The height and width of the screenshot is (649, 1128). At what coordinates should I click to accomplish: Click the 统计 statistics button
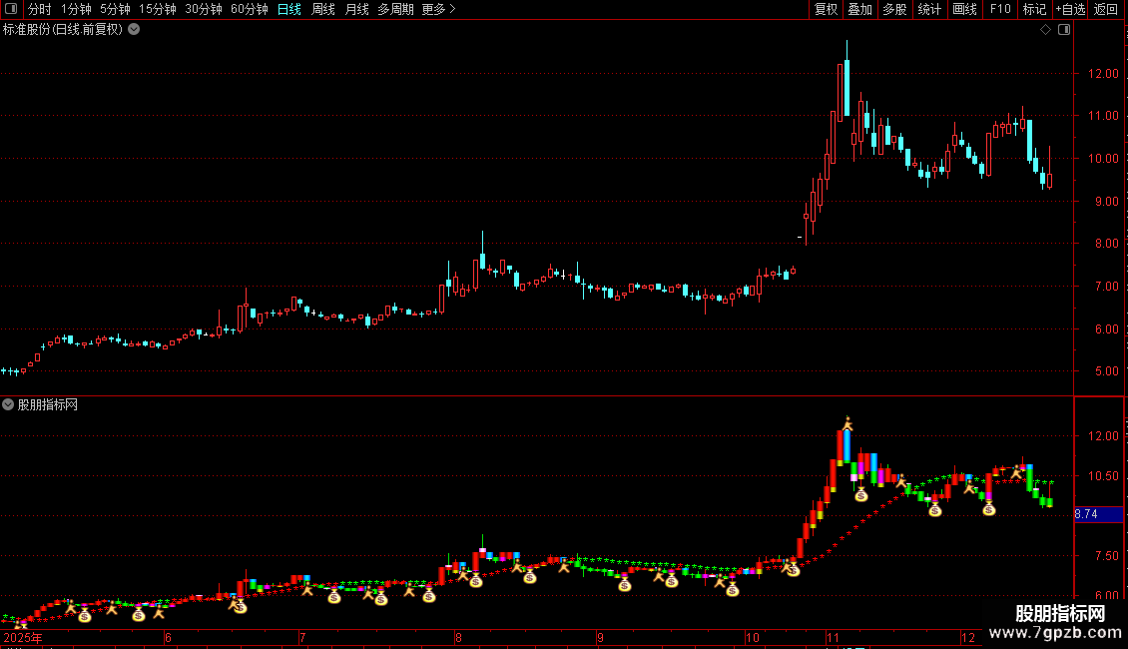929,9
